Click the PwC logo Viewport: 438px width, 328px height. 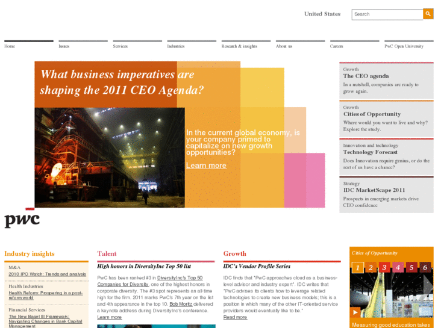pos(22,218)
